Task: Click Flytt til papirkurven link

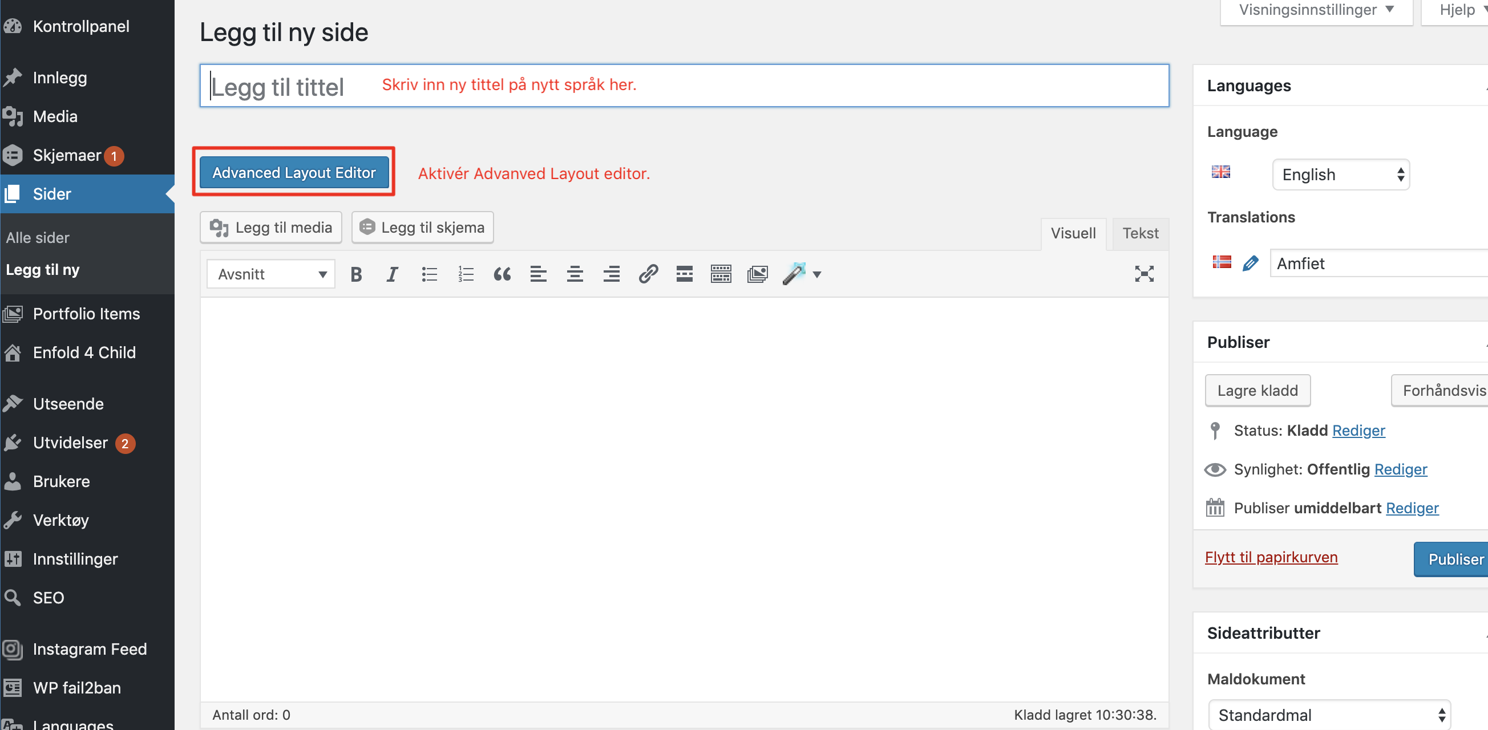Action: [1271, 557]
